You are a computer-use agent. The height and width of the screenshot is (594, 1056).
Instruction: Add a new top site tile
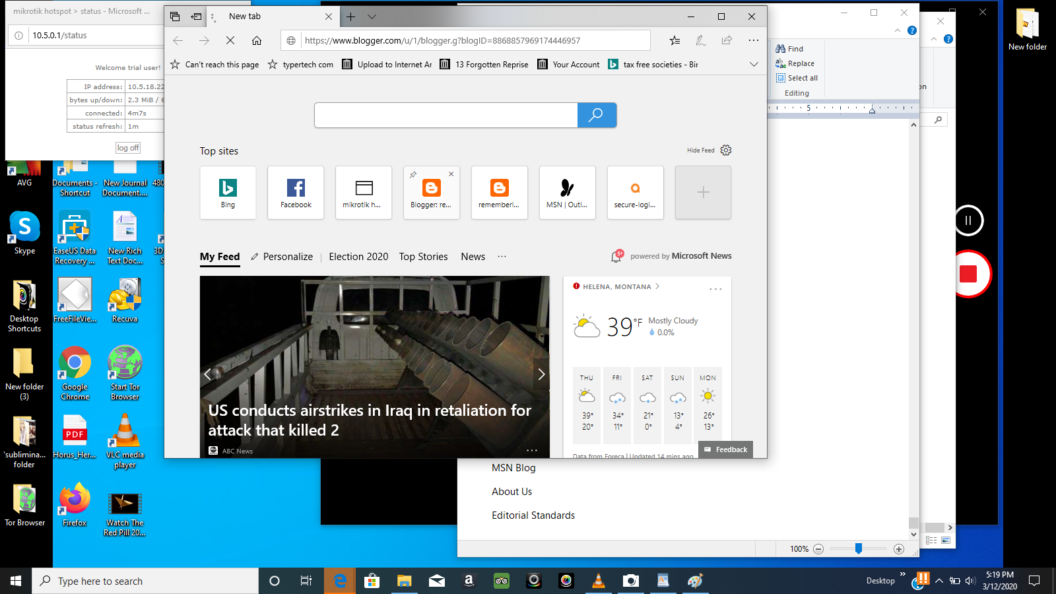click(703, 193)
